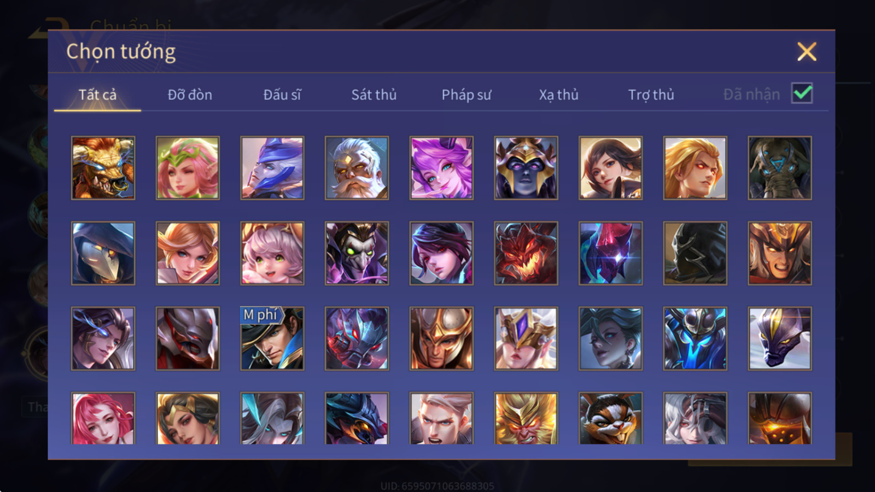This screenshot has width=875, height=492.
Task: Select the elephant warrior hero portrait
Action: (780, 168)
